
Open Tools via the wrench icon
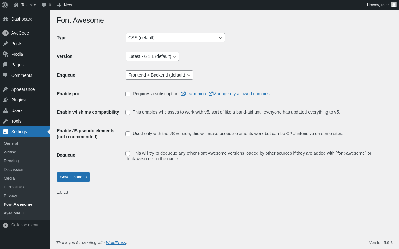pyautogui.click(x=6, y=121)
